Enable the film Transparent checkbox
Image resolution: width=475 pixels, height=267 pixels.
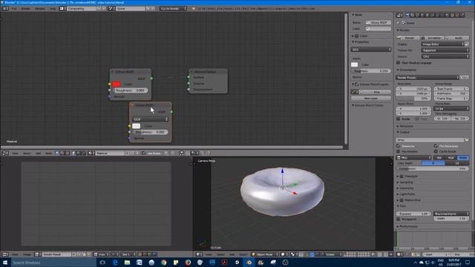399,219
